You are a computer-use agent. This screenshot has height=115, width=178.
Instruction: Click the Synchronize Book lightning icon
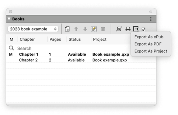94,29
